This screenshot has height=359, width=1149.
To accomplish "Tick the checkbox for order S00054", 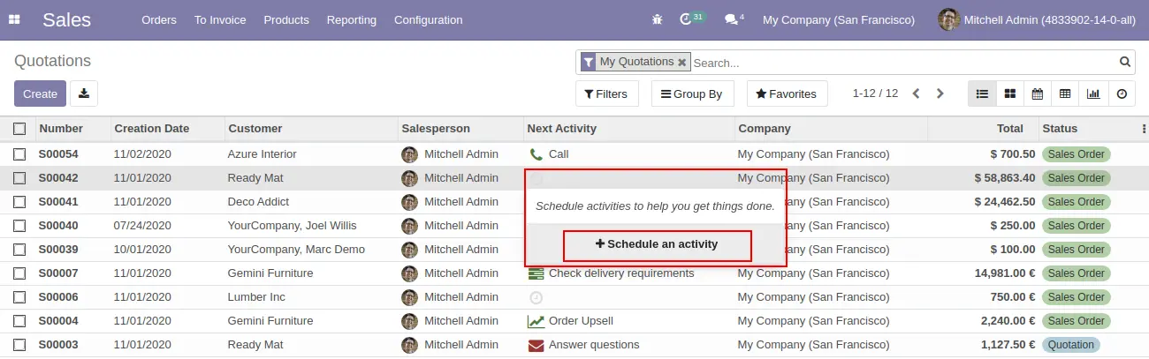I will coord(19,154).
